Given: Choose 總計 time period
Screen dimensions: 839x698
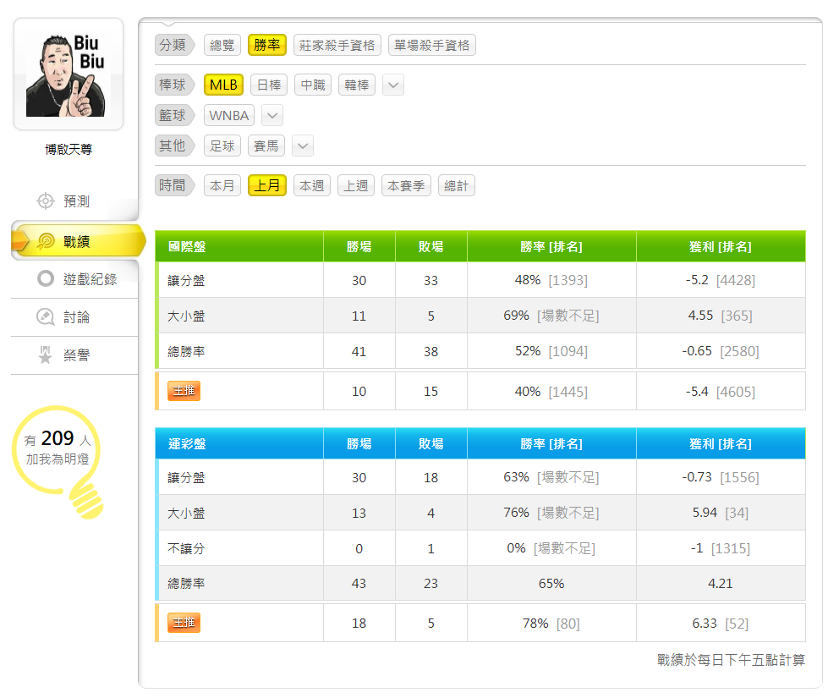Looking at the screenshot, I should pyautogui.click(x=457, y=186).
